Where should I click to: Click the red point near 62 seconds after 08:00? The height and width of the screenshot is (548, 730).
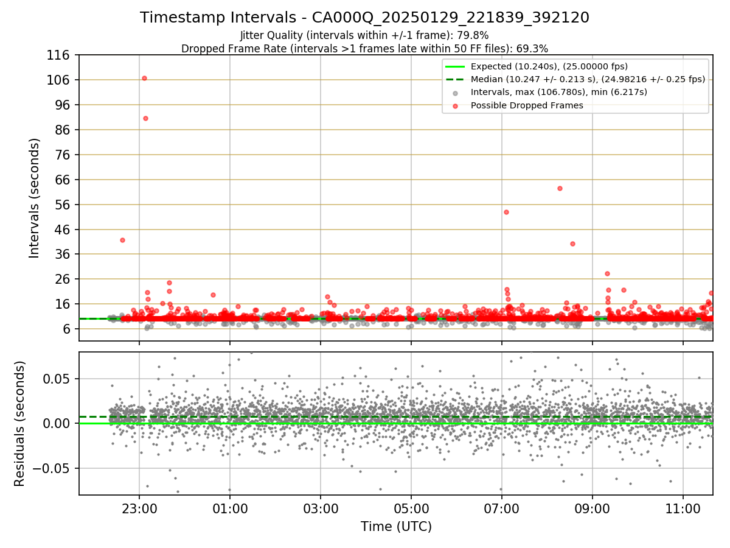coord(560,188)
